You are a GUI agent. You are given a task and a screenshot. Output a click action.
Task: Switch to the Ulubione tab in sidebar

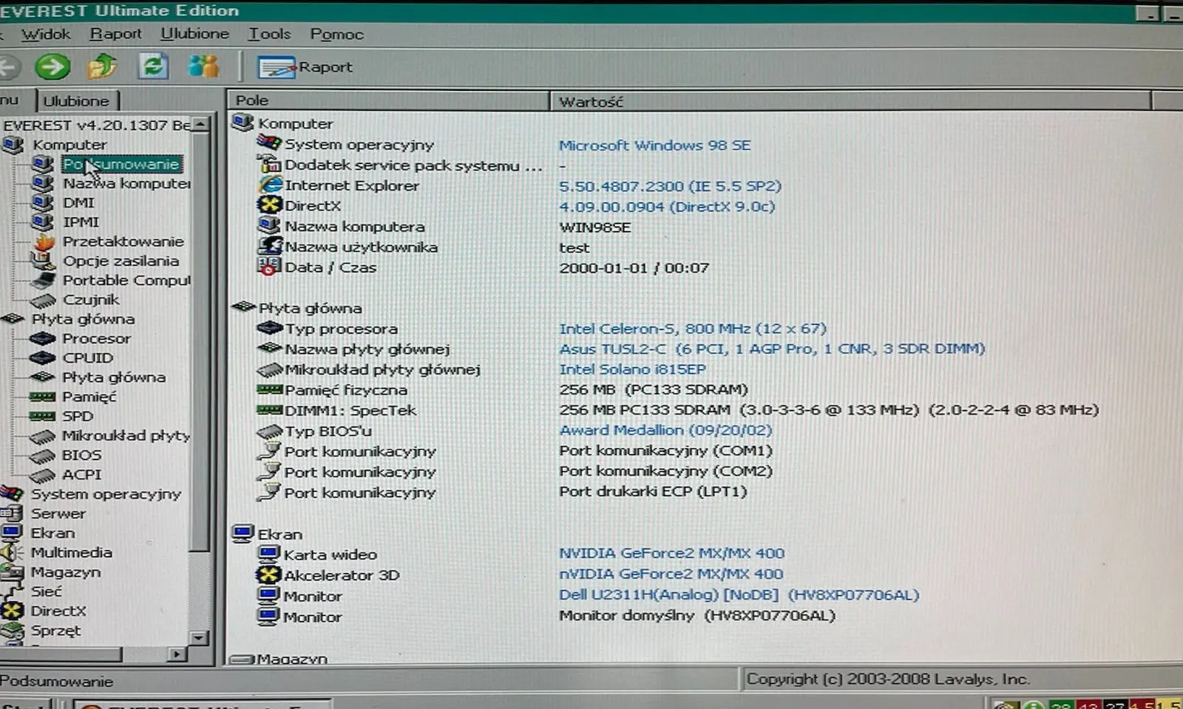(75, 101)
